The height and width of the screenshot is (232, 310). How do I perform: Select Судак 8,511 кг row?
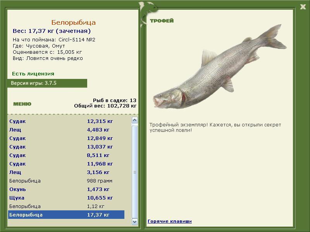tap(66, 155)
